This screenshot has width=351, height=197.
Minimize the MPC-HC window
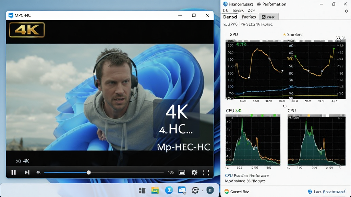click(x=180, y=15)
